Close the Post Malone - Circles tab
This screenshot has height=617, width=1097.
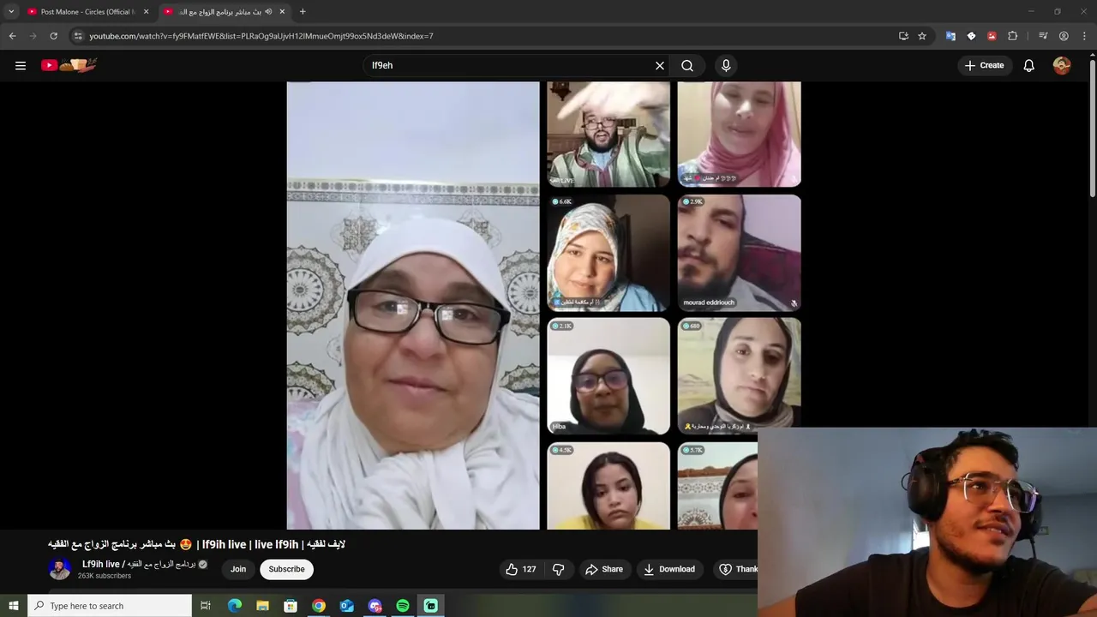[x=146, y=11]
